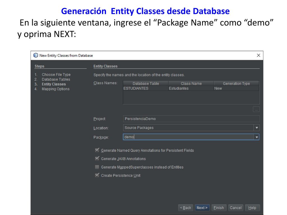
Task: Select the Class Name column header
Action: pyautogui.click(x=191, y=83)
